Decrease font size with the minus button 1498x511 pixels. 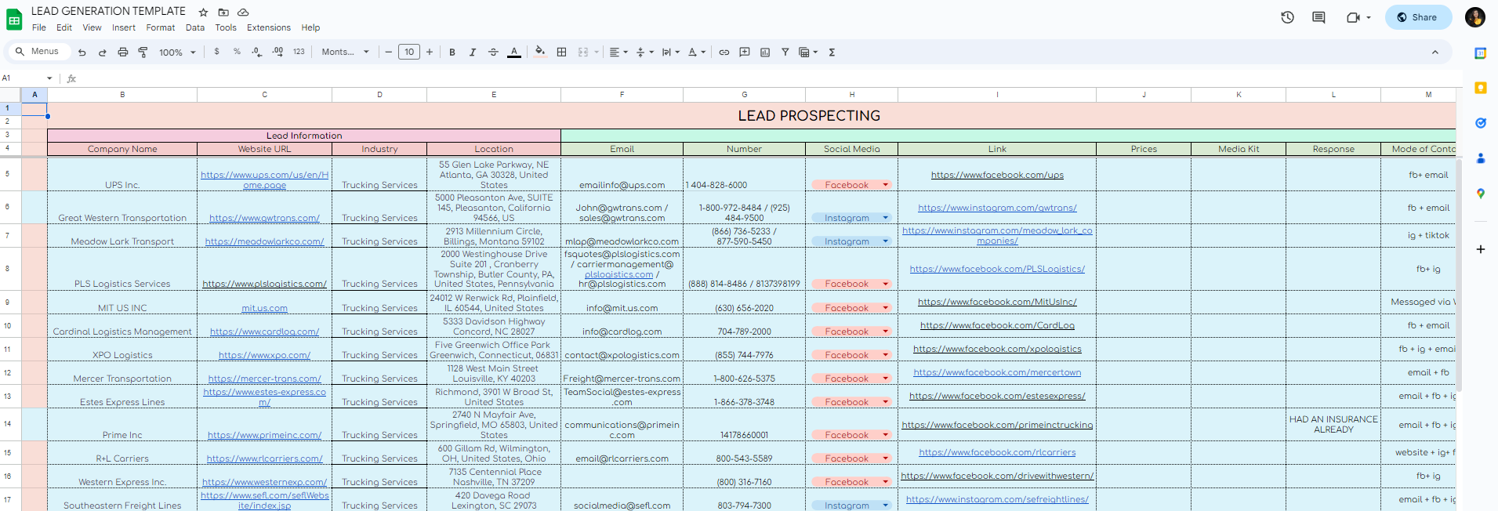pyautogui.click(x=389, y=52)
